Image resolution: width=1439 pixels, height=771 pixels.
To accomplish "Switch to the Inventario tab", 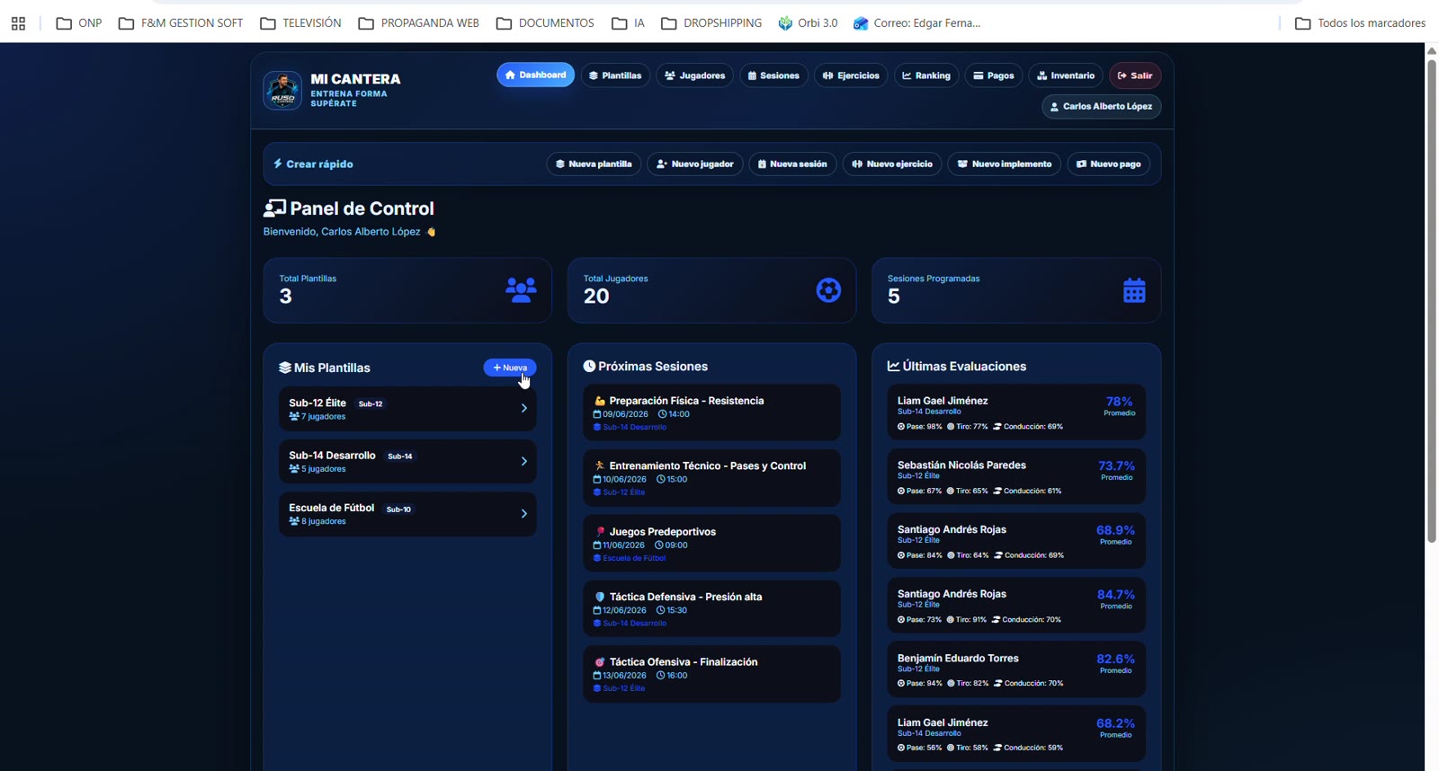I will (1066, 75).
